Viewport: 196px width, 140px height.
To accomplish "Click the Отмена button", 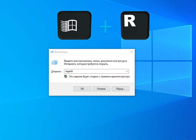I will click(x=101, y=89).
